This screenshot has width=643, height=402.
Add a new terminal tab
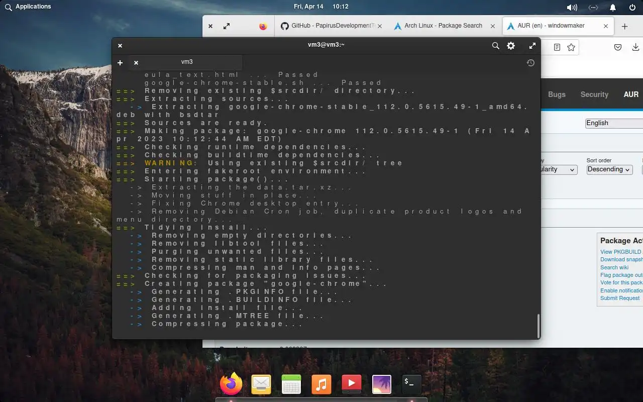pos(120,63)
